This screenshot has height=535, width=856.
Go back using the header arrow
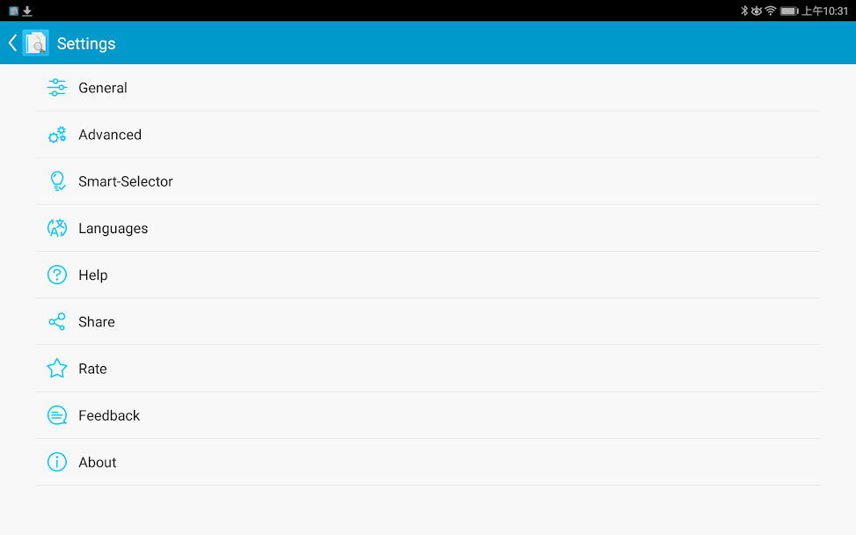tap(12, 43)
